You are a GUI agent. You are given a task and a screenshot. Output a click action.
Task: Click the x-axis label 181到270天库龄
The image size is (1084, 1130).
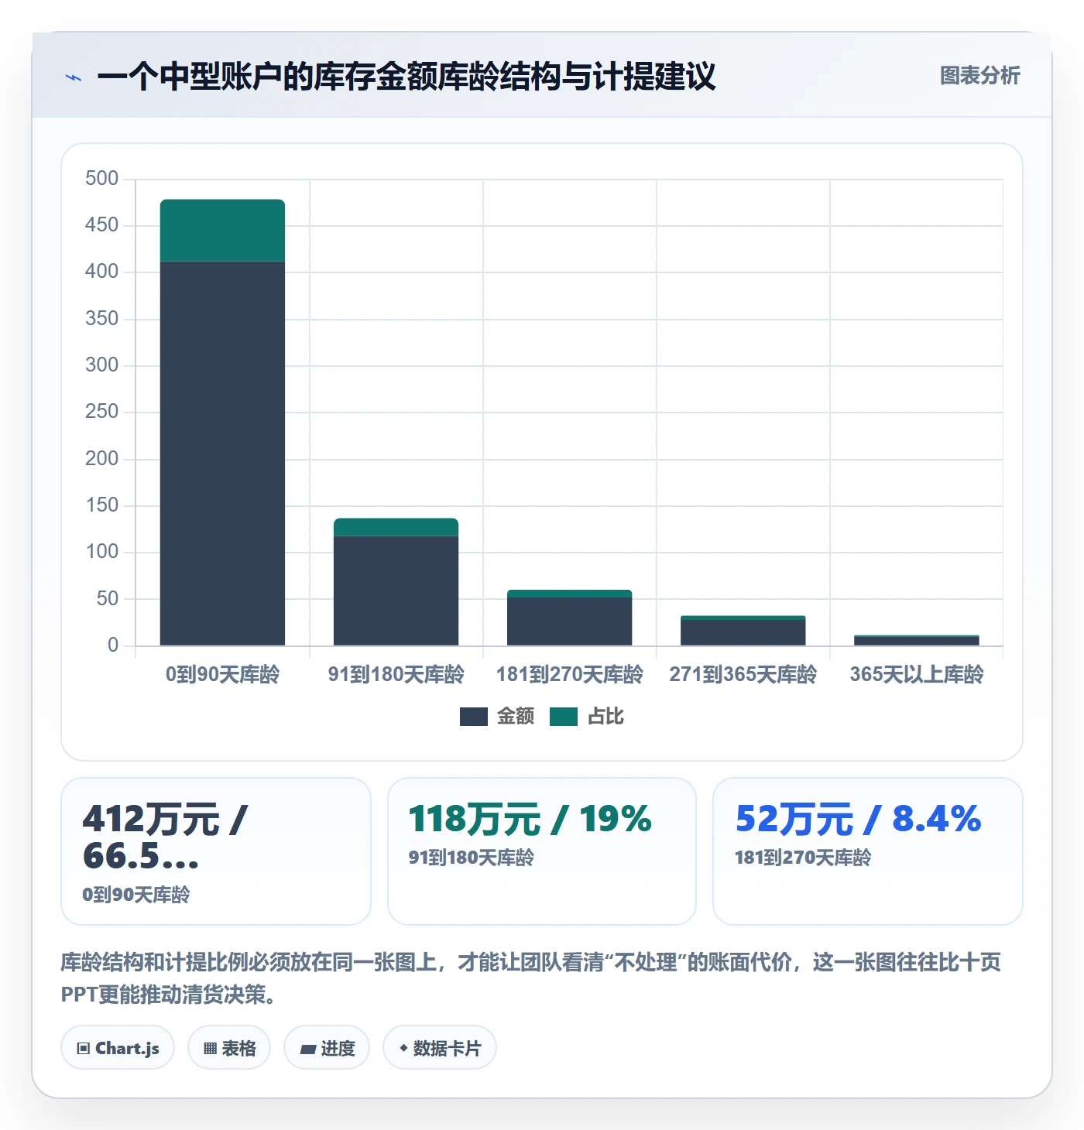[570, 674]
